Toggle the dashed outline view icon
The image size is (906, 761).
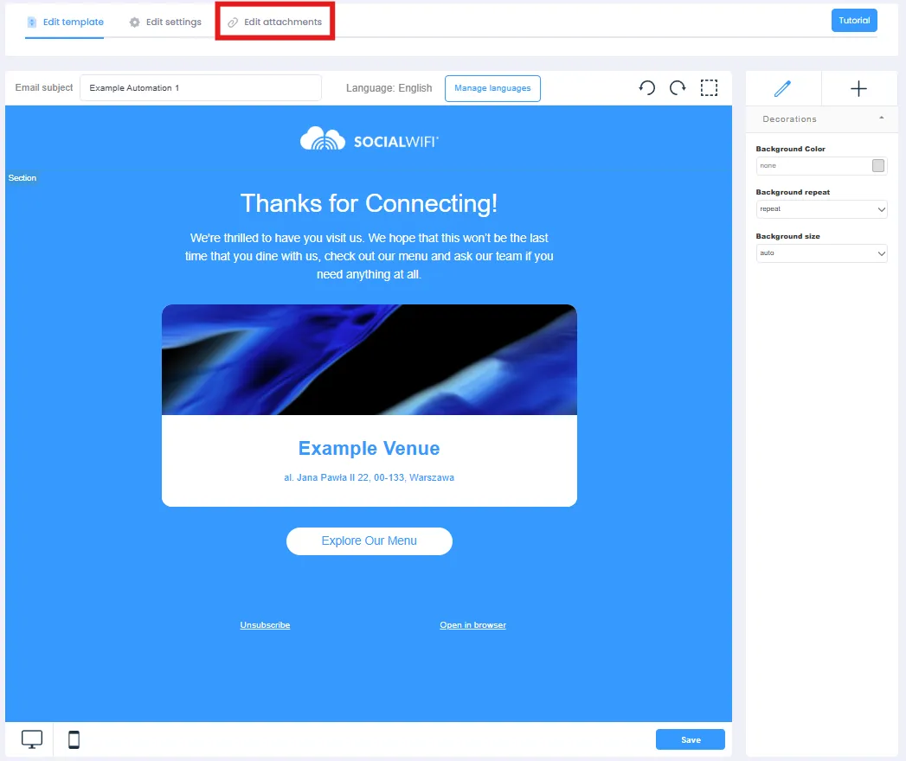click(709, 87)
